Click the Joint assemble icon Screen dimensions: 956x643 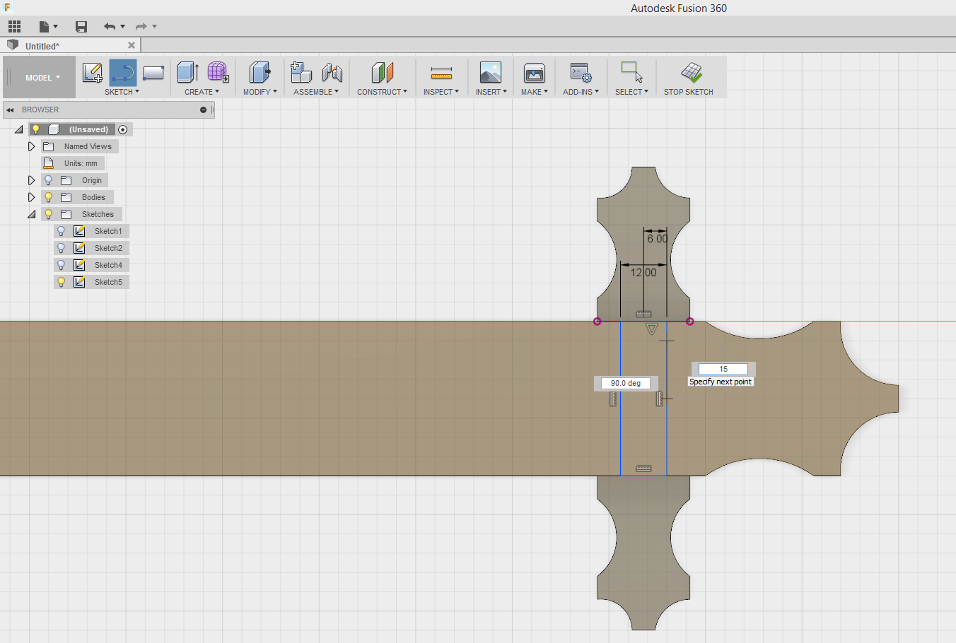point(332,72)
